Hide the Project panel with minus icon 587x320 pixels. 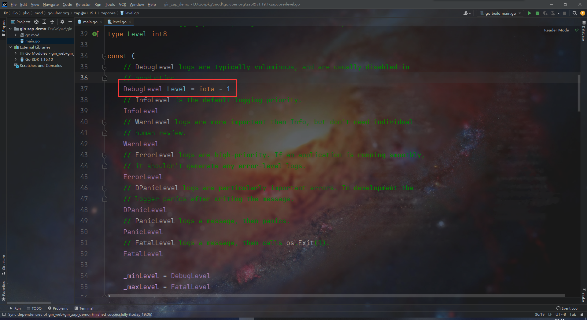click(70, 22)
